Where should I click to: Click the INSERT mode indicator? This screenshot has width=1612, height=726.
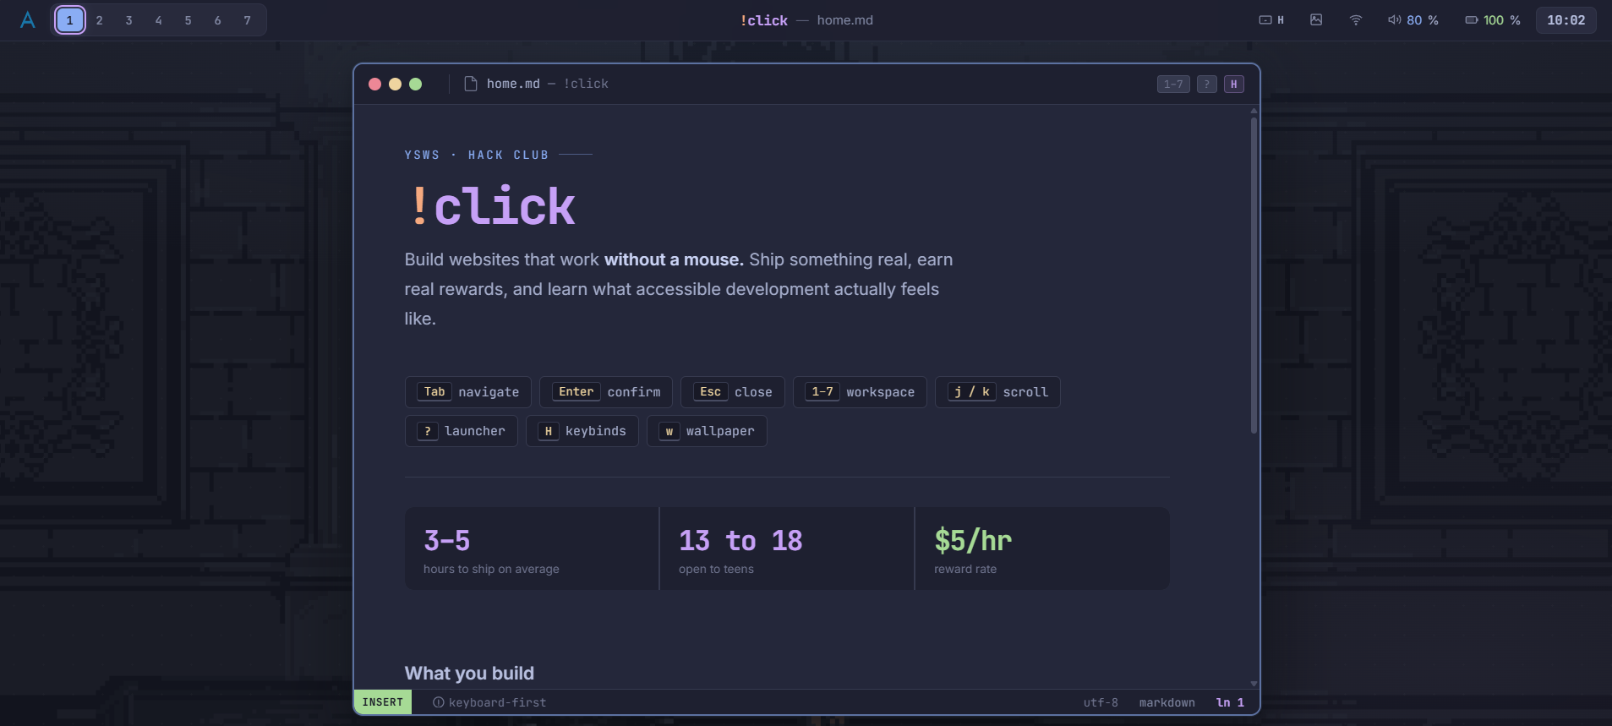(383, 702)
